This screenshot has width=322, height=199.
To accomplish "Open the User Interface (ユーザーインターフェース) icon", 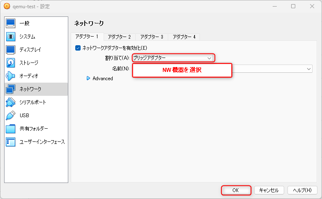I will click(x=10, y=142).
